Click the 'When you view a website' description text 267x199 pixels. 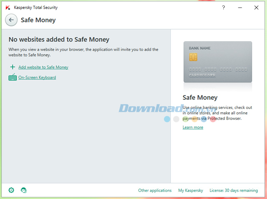[83, 52]
